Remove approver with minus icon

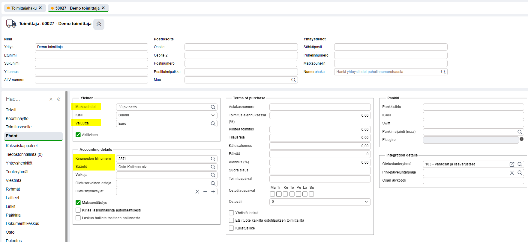(x=205, y=192)
